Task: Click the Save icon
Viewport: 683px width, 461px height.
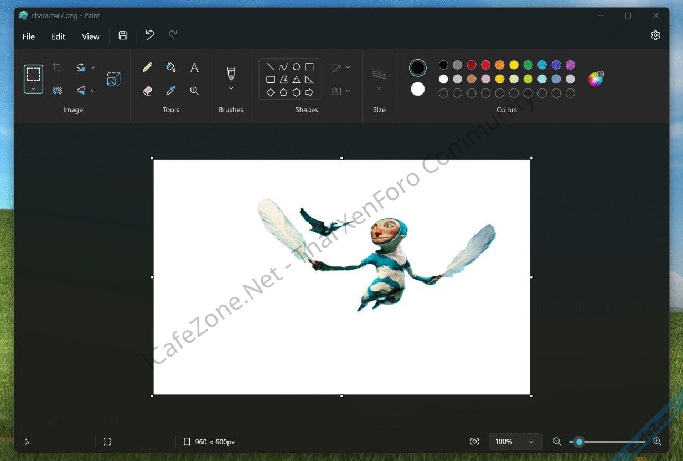Action: (x=123, y=35)
